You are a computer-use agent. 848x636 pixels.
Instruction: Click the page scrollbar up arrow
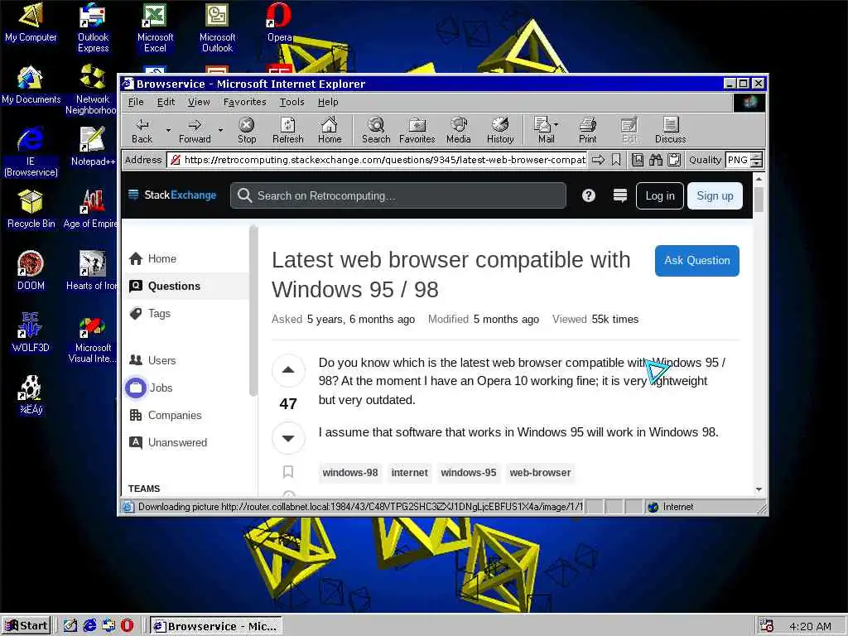point(759,179)
